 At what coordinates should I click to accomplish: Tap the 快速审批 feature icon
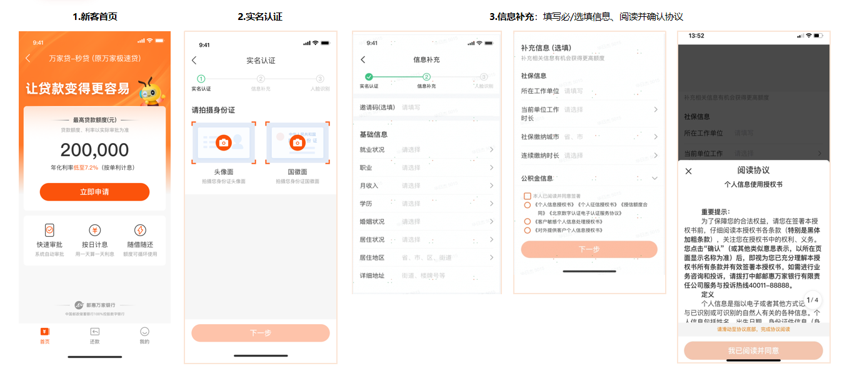pos(49,230)
